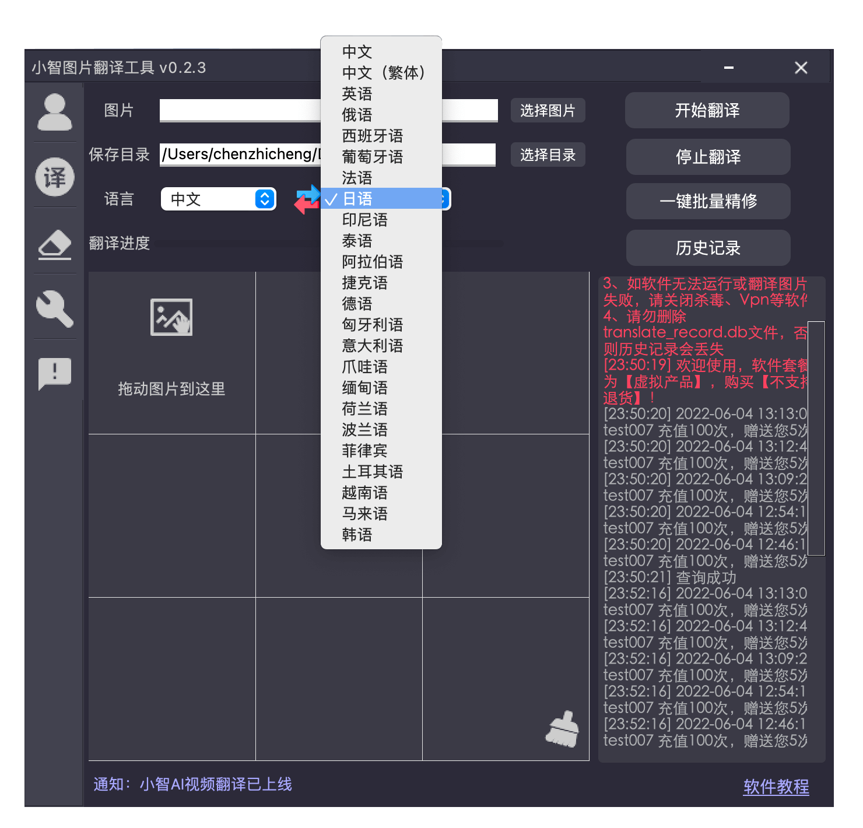Click the 翻译进度 progress bar
Screen dimensions: 863x828
pyautogui.click(x=329, y=243)
